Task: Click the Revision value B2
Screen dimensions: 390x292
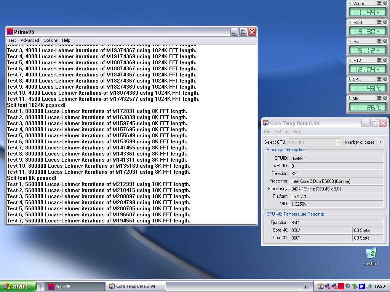Action: 337,173
